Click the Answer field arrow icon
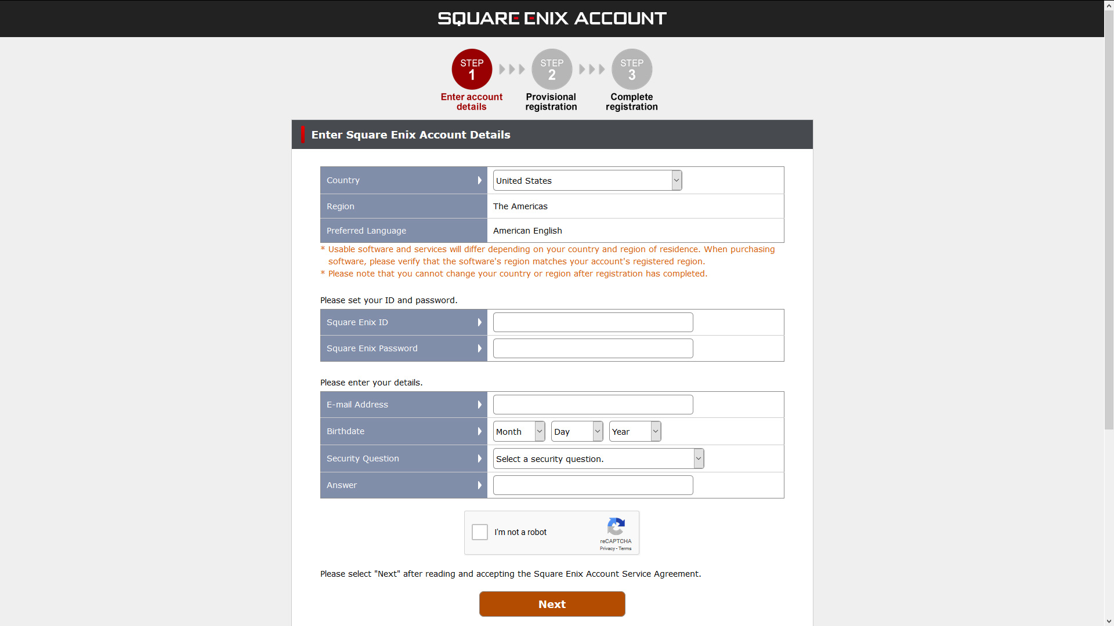This screenshot has width=1114, height=626. tap(481, 485)
